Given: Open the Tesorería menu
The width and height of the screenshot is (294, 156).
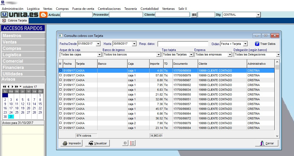Looking at the screenshot, I should coord(130,9).
